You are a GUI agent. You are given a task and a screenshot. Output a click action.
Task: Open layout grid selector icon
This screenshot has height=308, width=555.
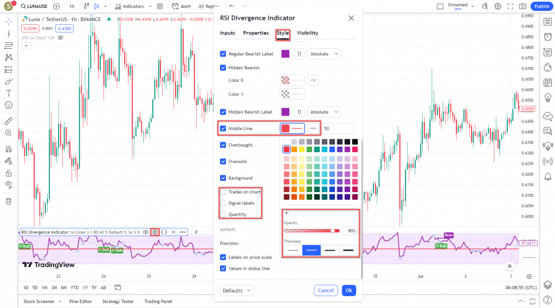[160, 6]
